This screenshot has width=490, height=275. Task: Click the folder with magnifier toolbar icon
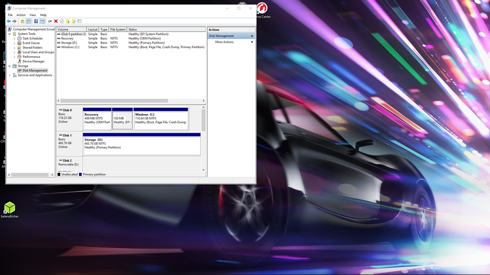[x=74, y=21]
